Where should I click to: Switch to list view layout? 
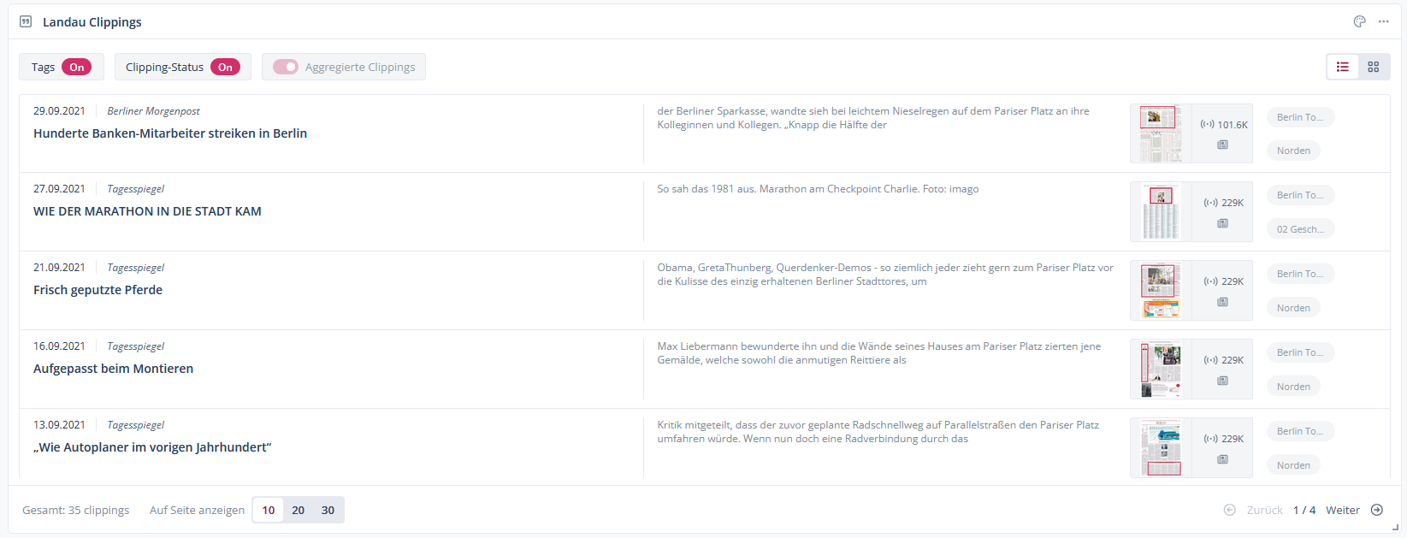(1343, 67)
